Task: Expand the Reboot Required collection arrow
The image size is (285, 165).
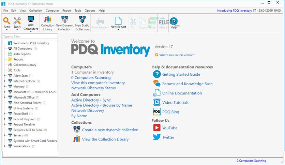Action: [x=5, y=119]
